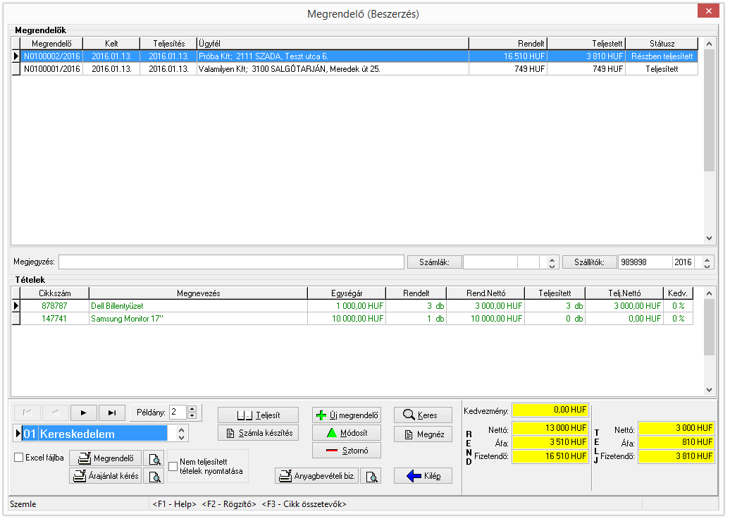Spin down the 01 Kereskedelem selector

(182, 438)
